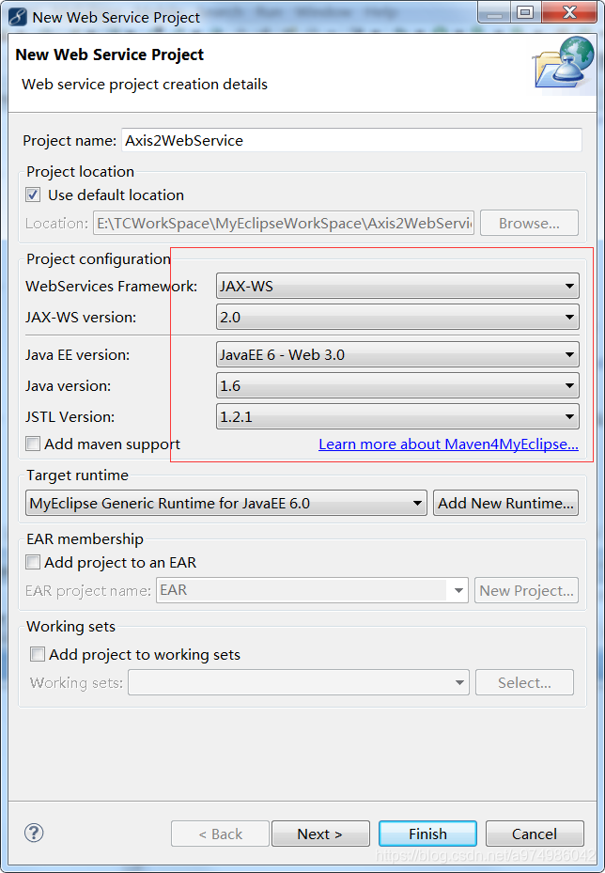
Task: Click the MyEclipse title bar icon
Action: (17, 17)
